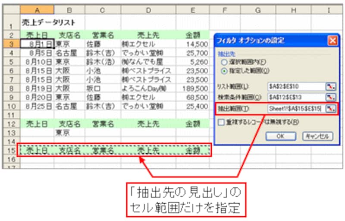Screen dimensions: 345x221
Task: Select the 選択範囲内 radio button
Action: pyautogui.click(x=224, y=62)
